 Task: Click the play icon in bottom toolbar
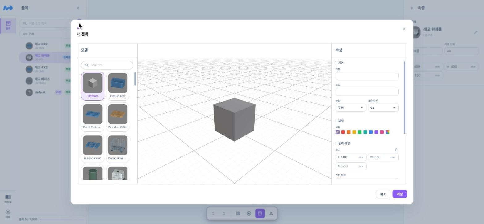pos(249,214)
